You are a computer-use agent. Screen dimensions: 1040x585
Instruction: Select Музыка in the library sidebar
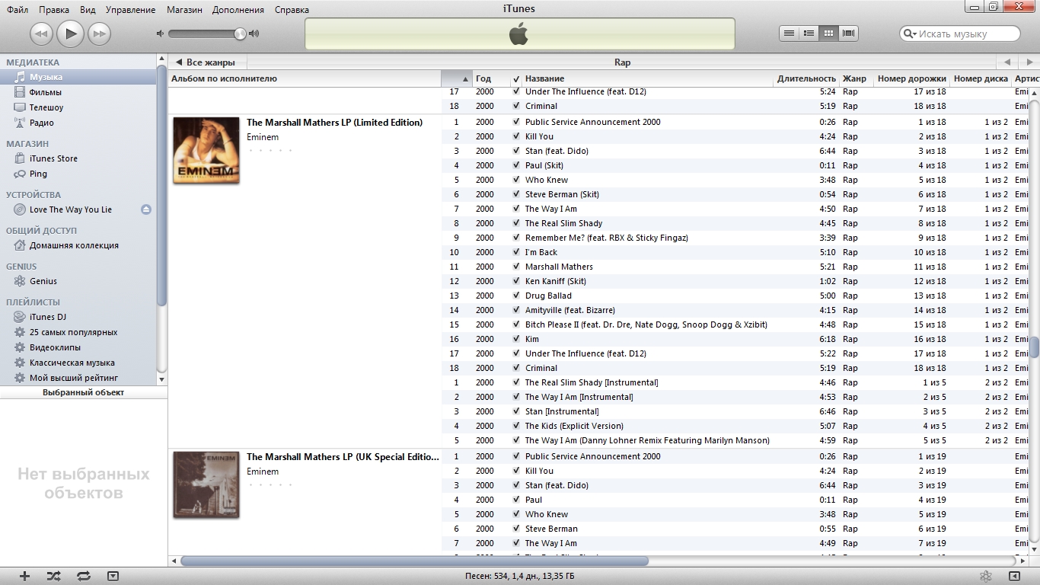78,77
